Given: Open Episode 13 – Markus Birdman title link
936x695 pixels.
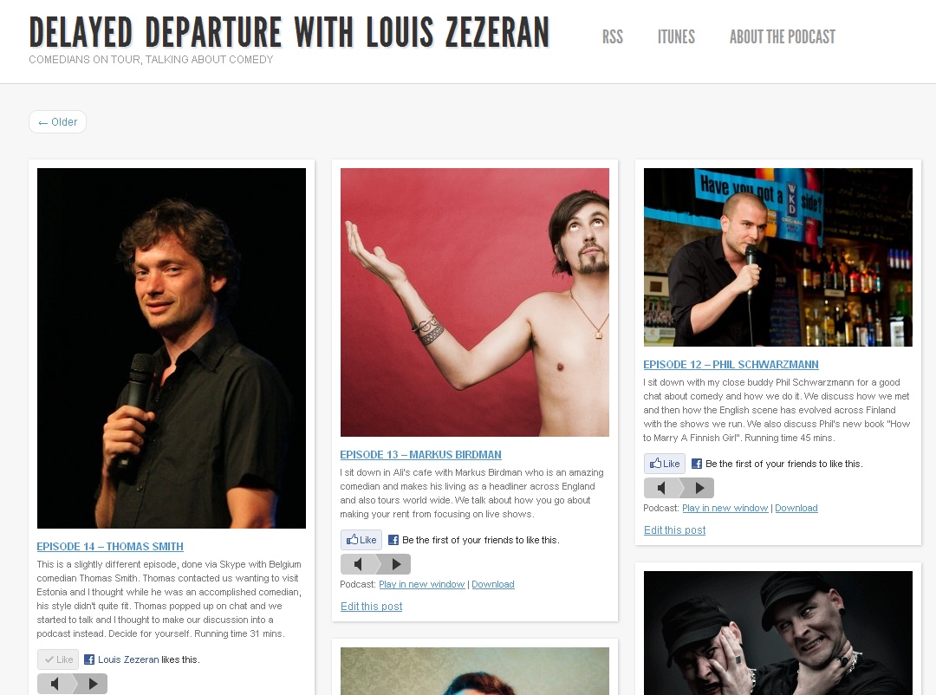Looking at the screenshot, I should (421, 454).
